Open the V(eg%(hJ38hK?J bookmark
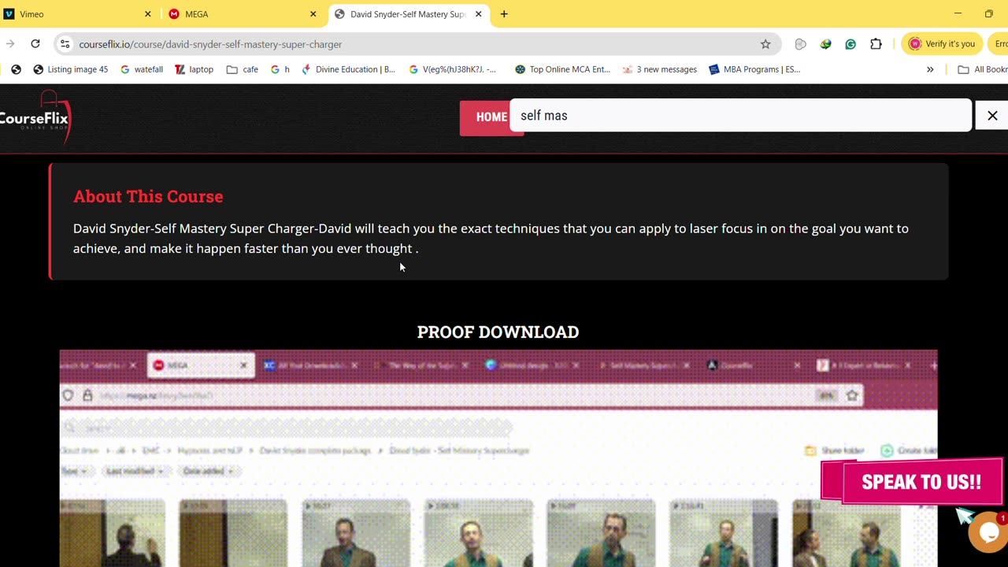Image resolution: width=1008 pixels, height=567 pixels. [x=453, y=69]
